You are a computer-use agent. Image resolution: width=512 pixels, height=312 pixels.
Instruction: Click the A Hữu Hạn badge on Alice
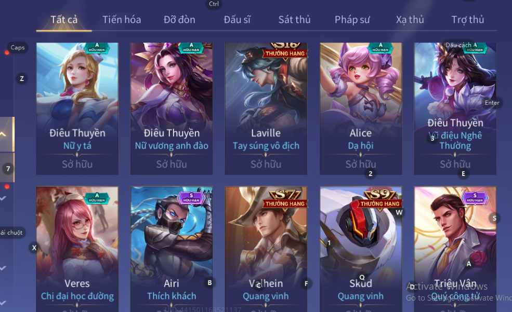(380, 48)
